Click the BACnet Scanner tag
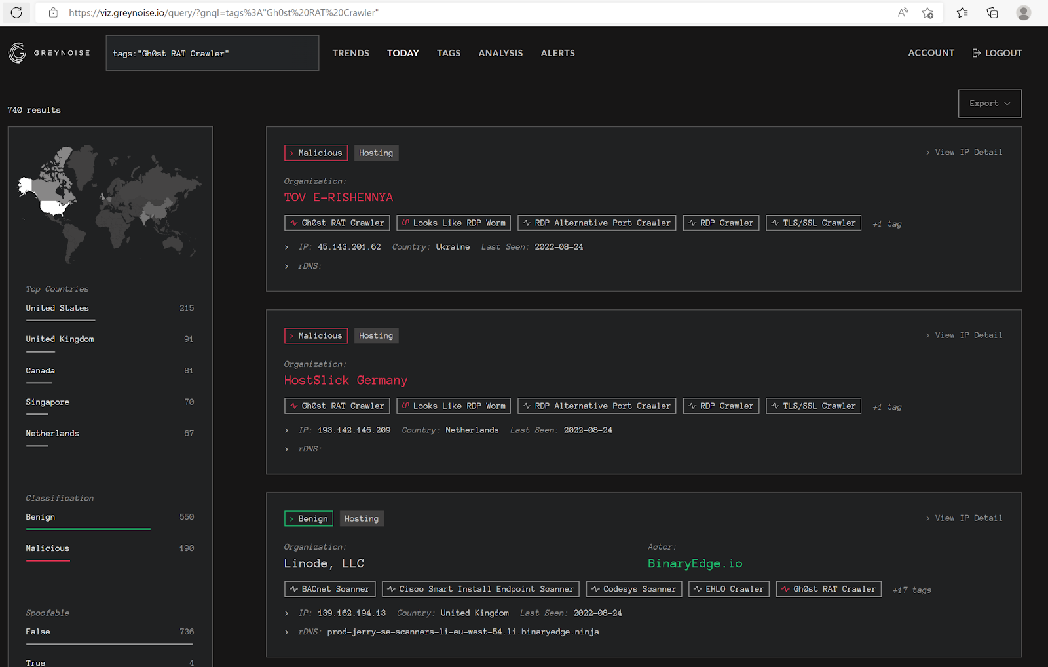 [x=330, y=589]
